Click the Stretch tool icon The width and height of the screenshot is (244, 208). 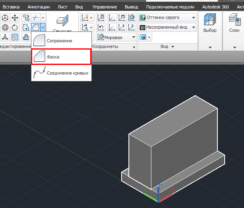pos(26,27)
